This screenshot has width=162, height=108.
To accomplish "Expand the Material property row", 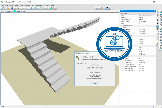I will point(126,60).
